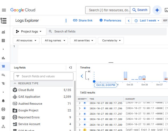168x131 pixels.
Task: Open the trace lines icon in sidebar
Action: click(3, 83)
